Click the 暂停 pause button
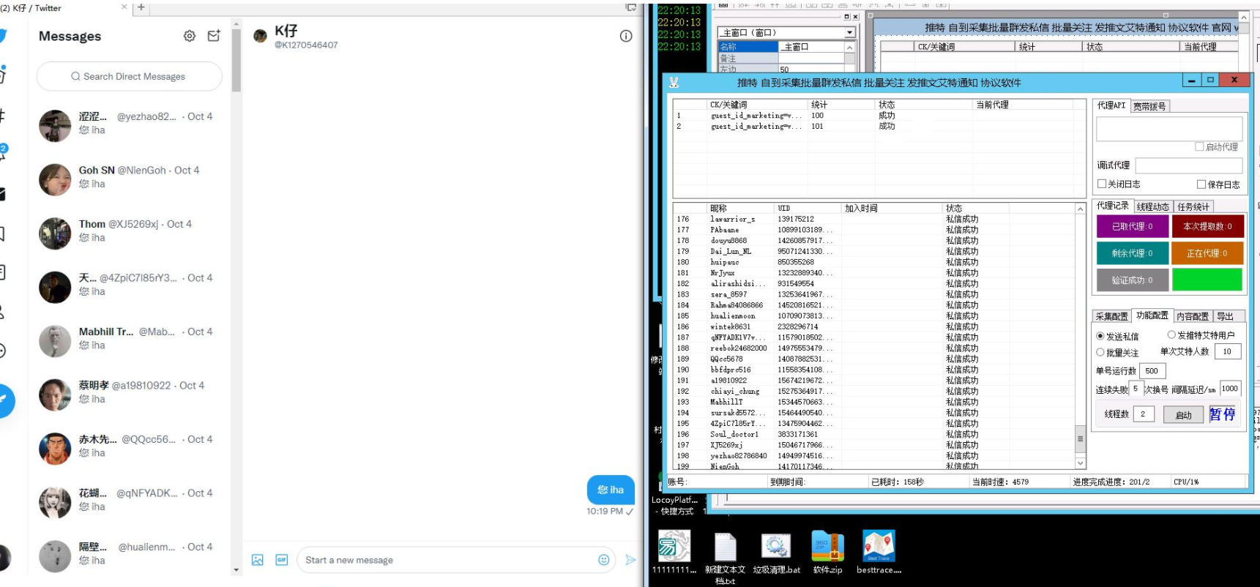1260x587 pixels. click(1222, 414)
